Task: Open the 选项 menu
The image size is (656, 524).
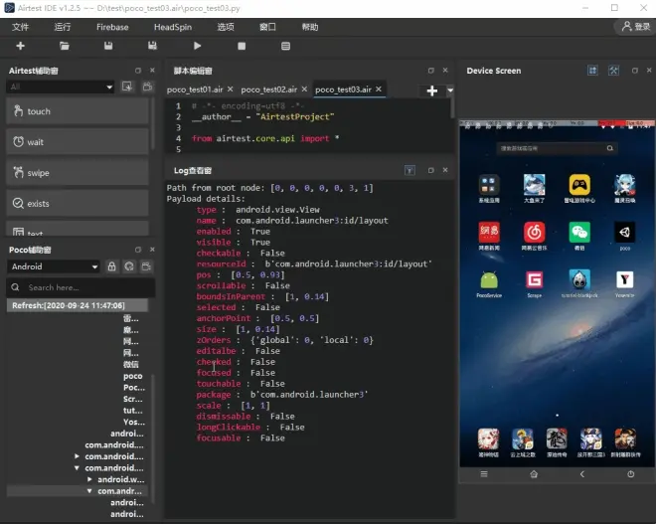Action: tap(226, 27)
